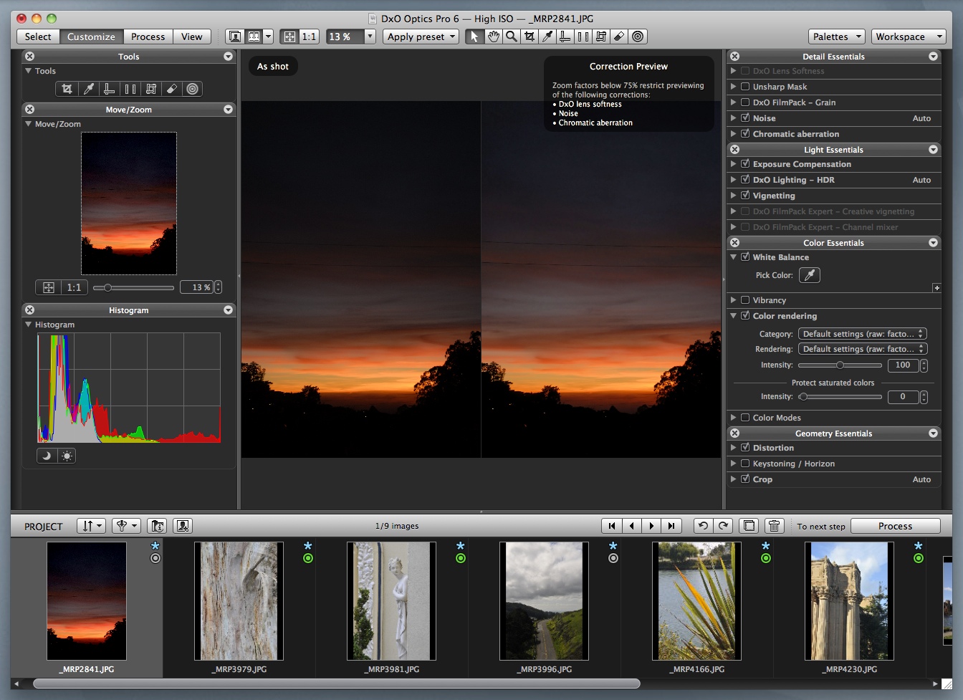Image resolution: width=963 pixels, height=700 pixels.
Task: Switch to the View tab
Action: coord(191,37)
